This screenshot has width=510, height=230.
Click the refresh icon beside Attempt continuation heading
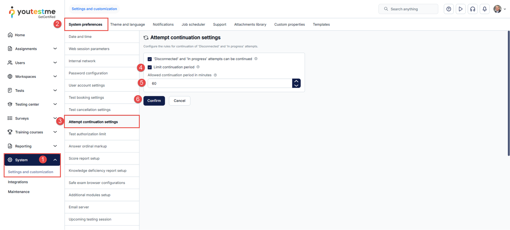tap(146, 37)
